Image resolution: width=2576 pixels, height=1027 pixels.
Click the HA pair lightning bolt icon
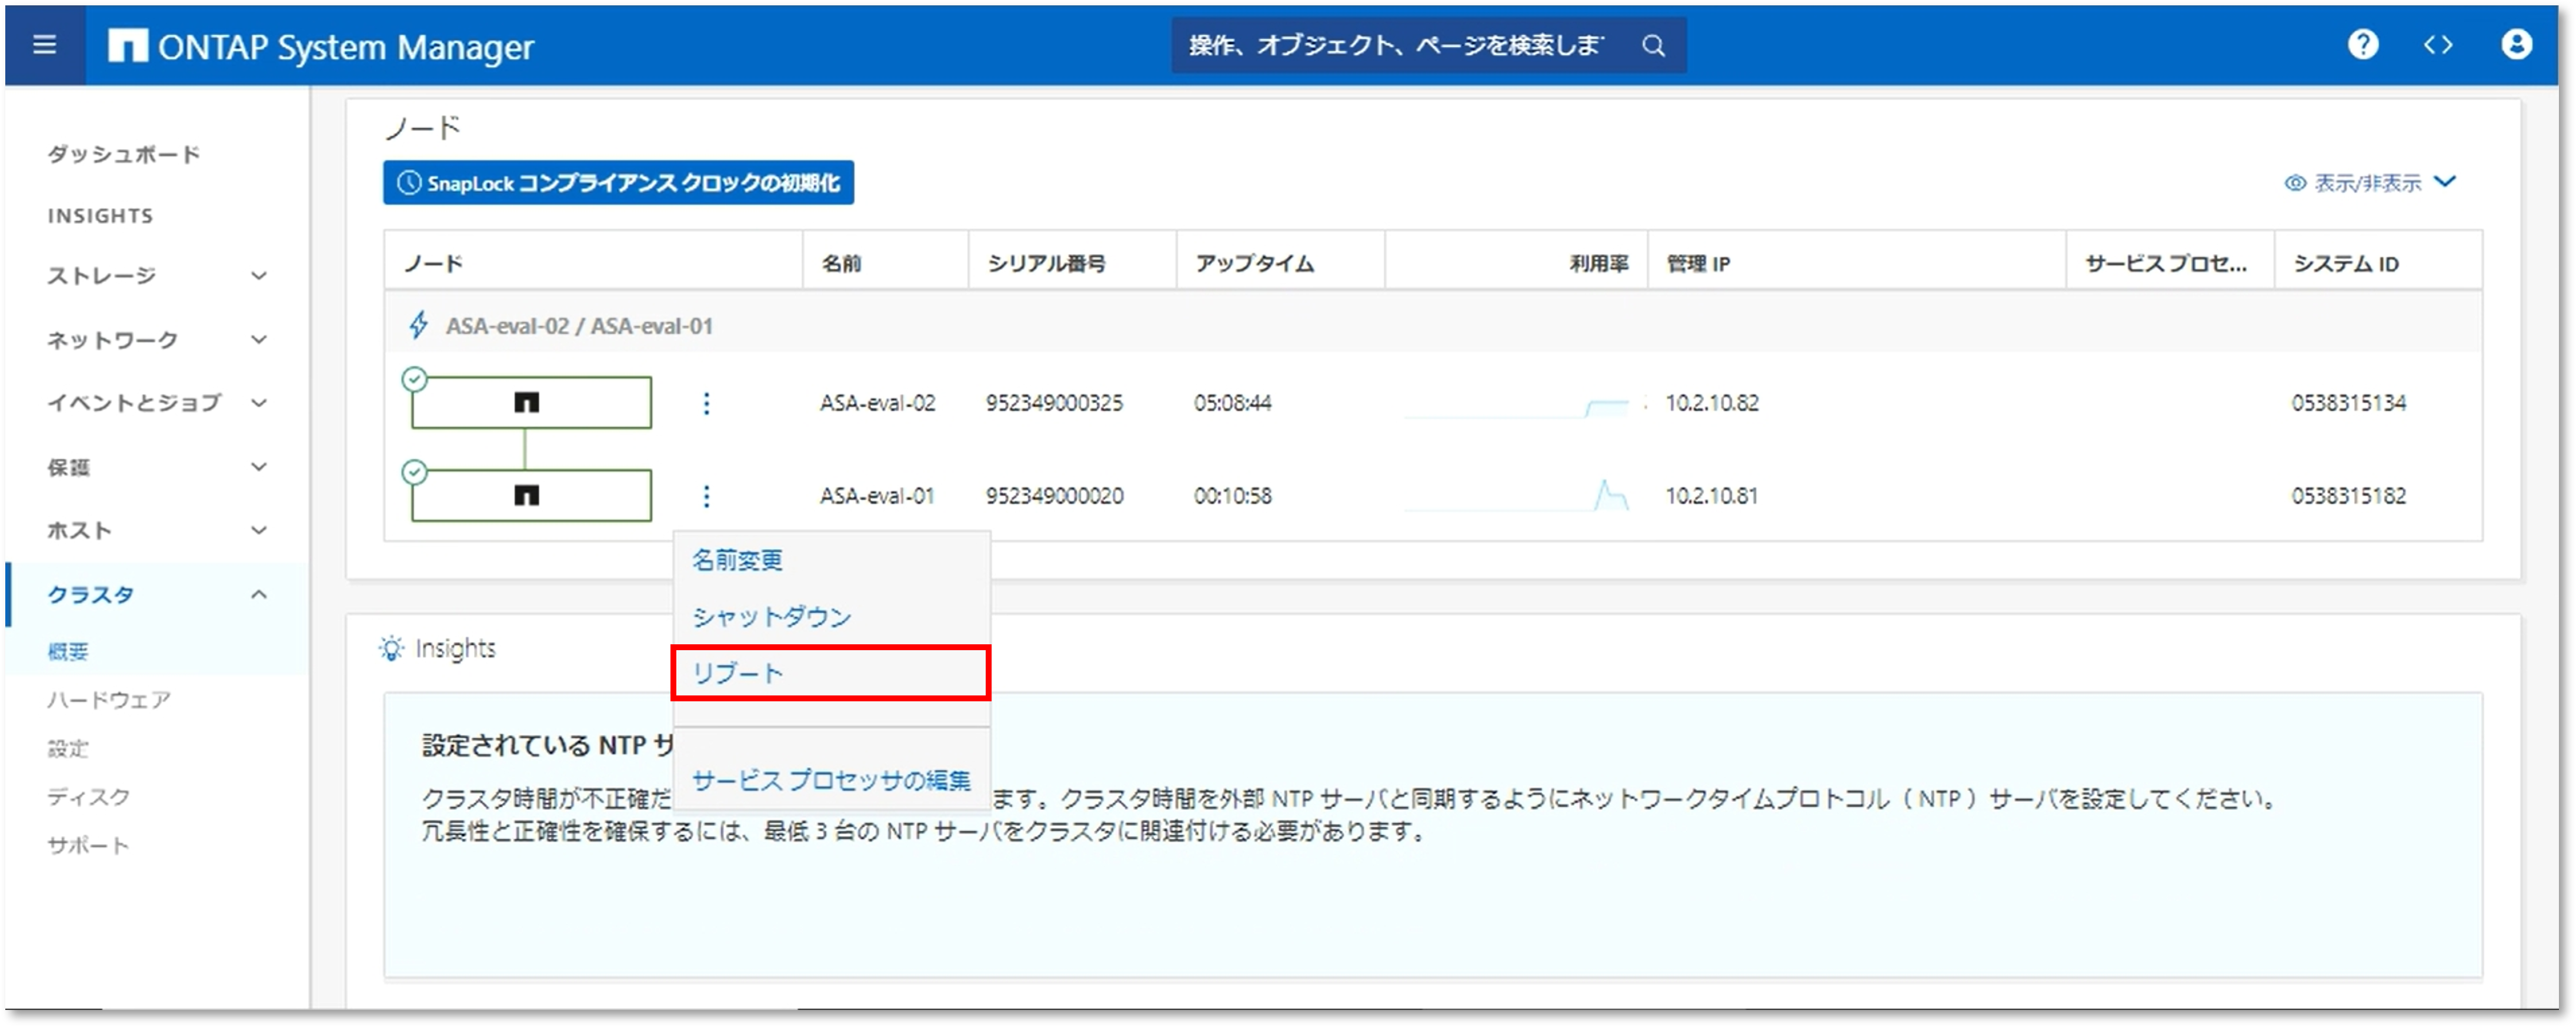click(419, 326)
